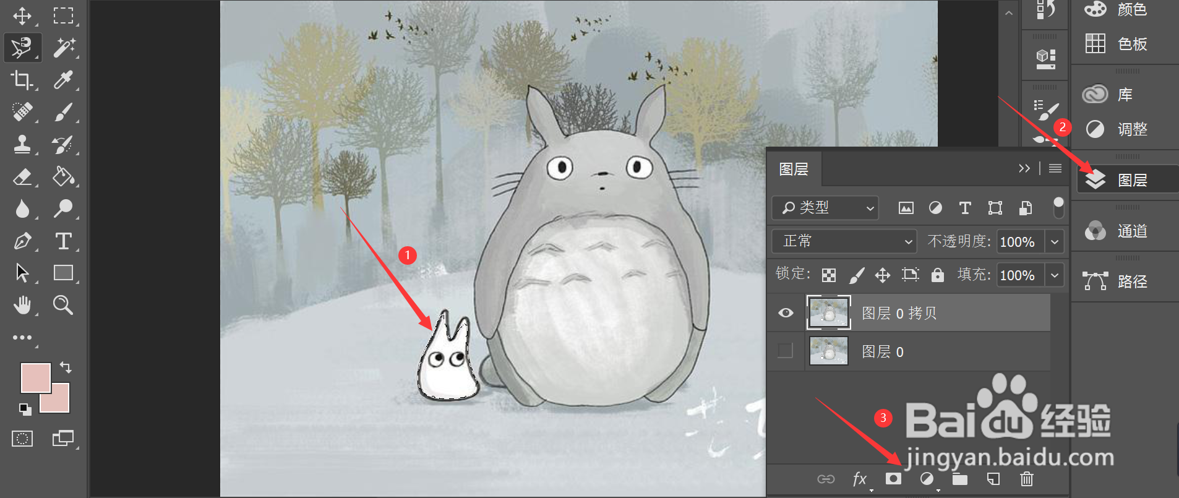This screenshot has height=498, width=1179.
Task: Change the screen mode
Action: 63,439
